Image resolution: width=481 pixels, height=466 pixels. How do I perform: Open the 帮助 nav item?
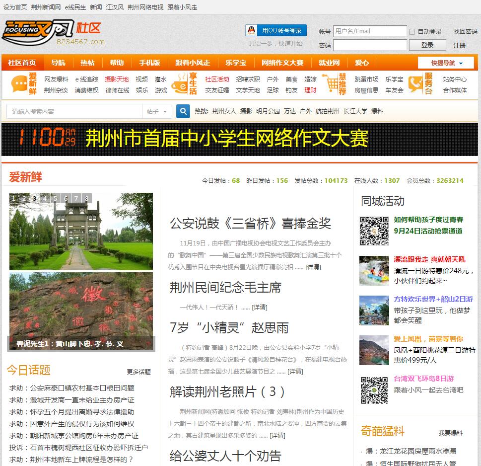coord(117,63)
